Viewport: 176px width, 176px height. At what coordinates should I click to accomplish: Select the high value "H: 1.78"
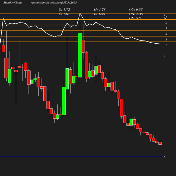[100, 10]
